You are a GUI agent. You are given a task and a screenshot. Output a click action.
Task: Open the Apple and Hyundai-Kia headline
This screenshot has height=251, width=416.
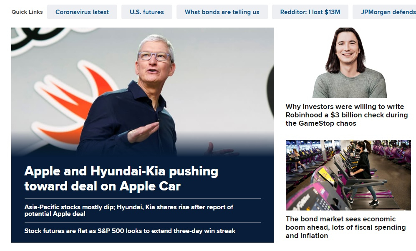(121, 178)
